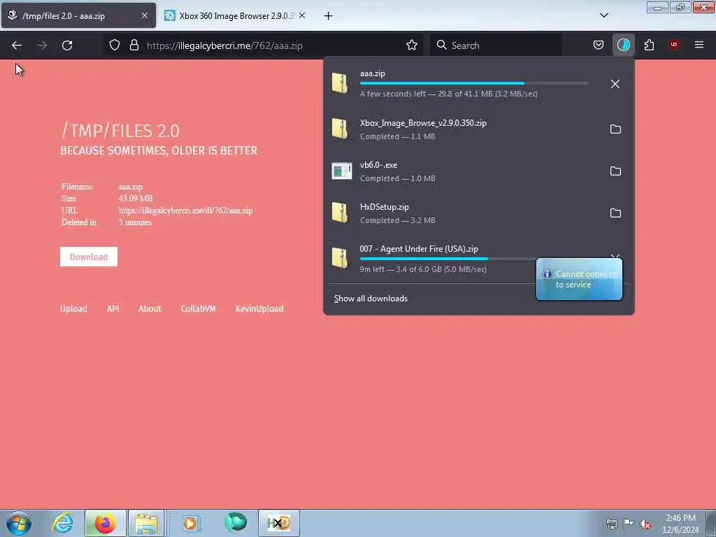Follow the aaa.zip direct URL link
The image size is (716, 537).
tap(185, 210)
